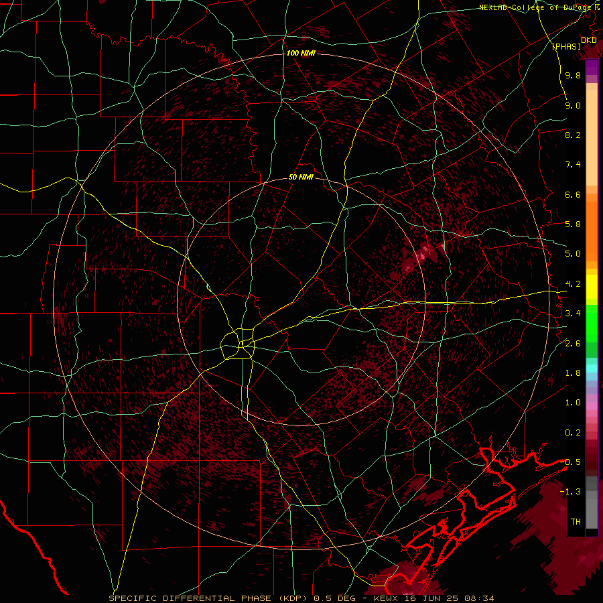603x603 pixels.
Task: Click the 0.2 scale value
Action: click(573, 433)
